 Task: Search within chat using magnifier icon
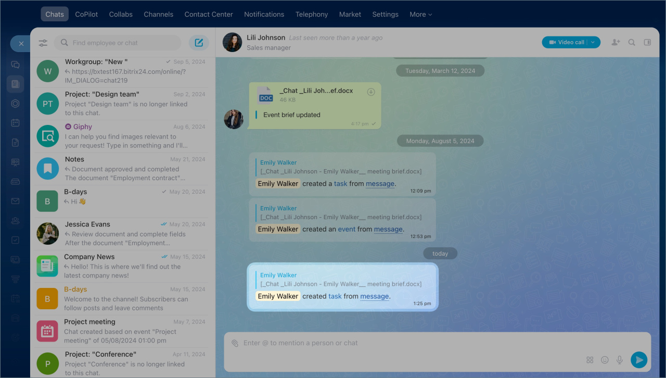(632, 42)
